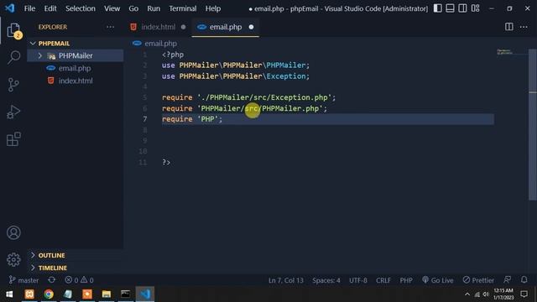Toggle the secondary side bar layout icon
This screenshot has width=537, height=302.
pos(462,8)
